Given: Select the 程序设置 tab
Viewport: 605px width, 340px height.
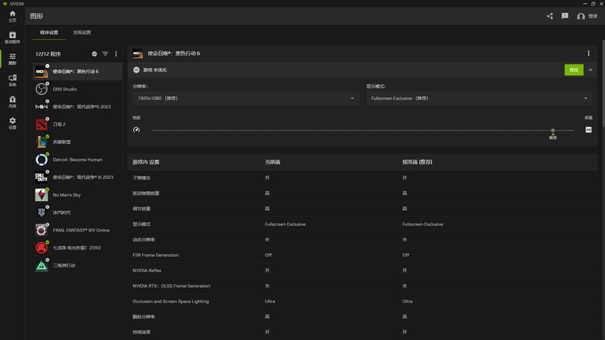Looking at the screenshot, I should click(x=49, y=33).
